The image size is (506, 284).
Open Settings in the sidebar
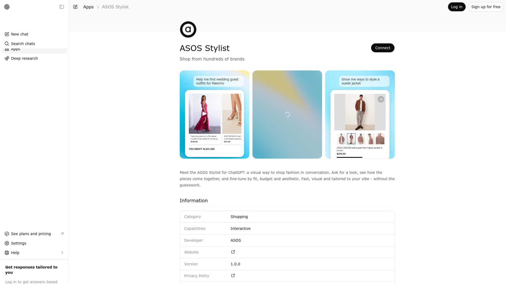pos(34,243)
